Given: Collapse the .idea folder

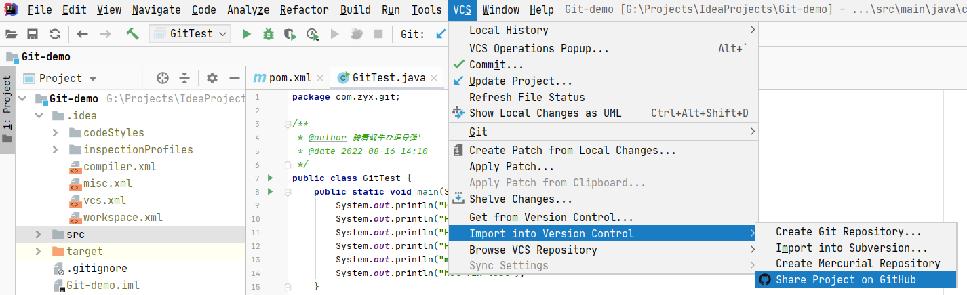Looking at the screenshot, I should coord(39,115).
